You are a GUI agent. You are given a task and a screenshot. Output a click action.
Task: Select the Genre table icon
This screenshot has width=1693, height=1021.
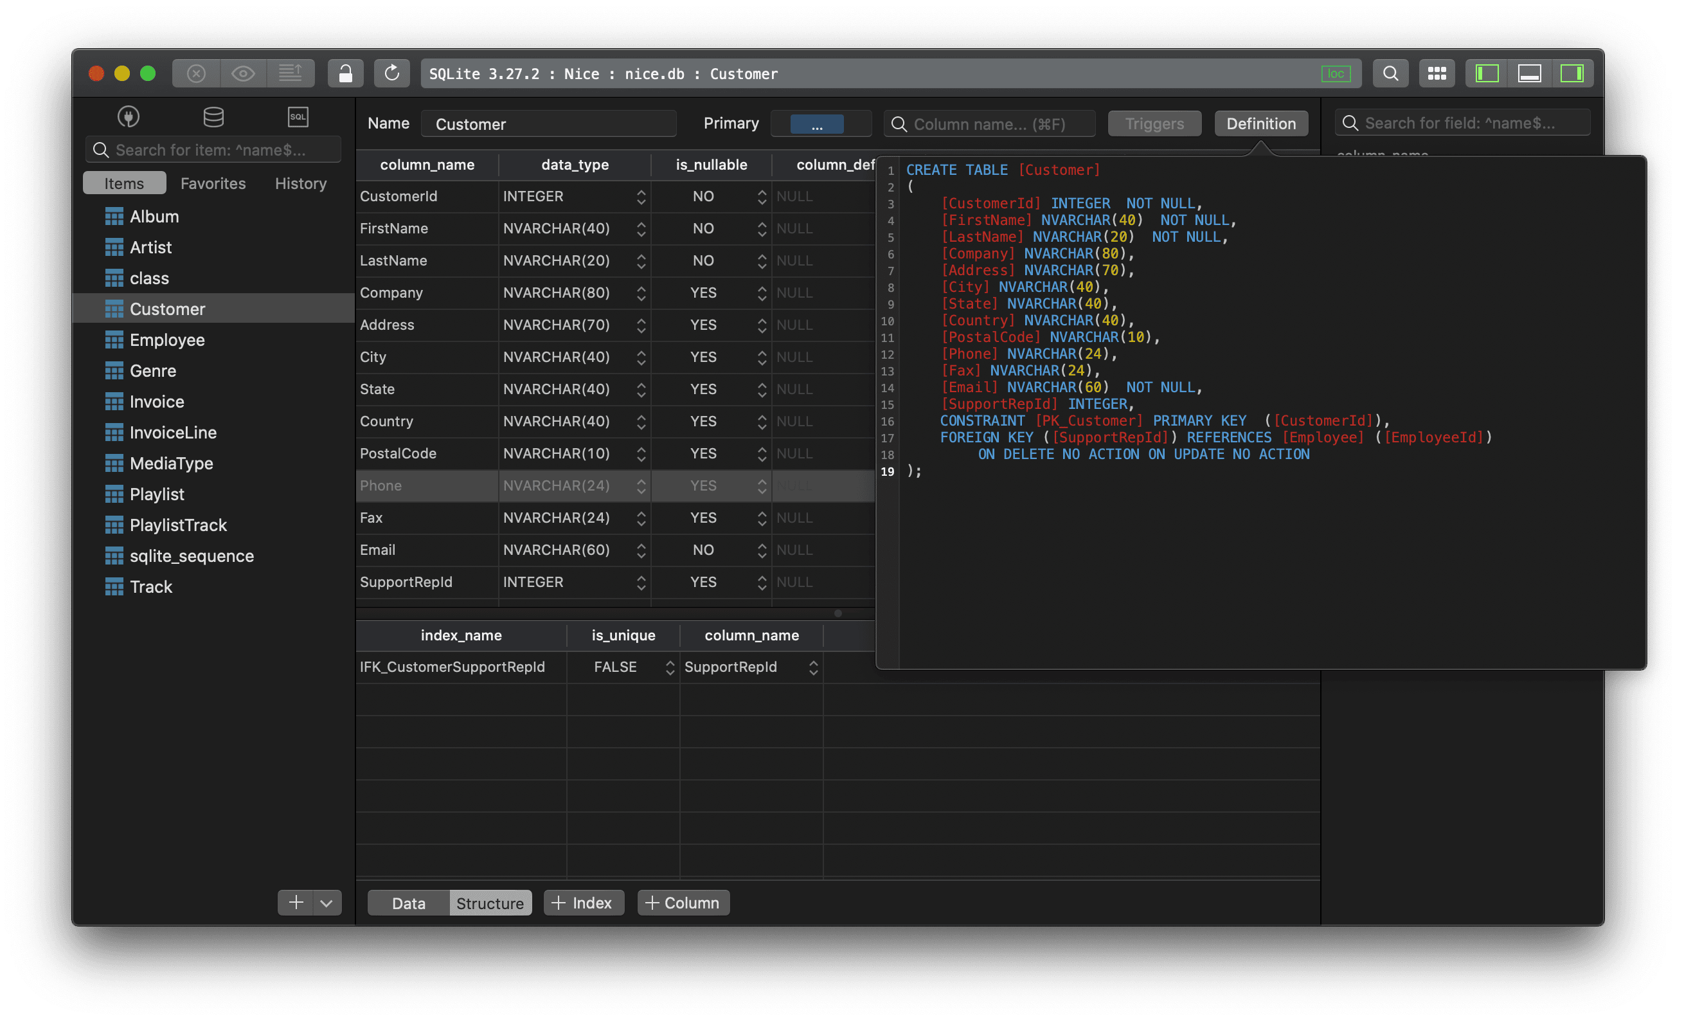(x=114, y=371)
